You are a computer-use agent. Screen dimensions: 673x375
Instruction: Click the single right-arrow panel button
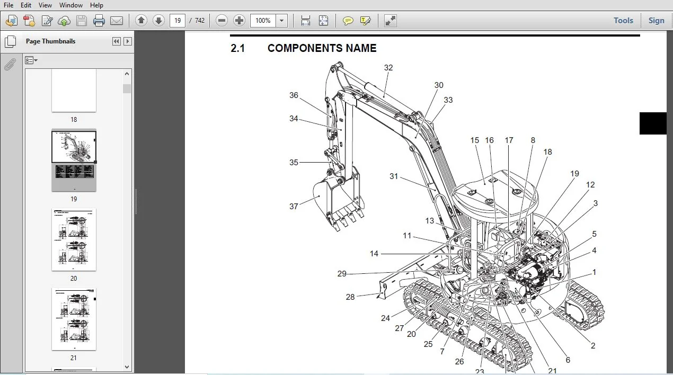point(128,41)
